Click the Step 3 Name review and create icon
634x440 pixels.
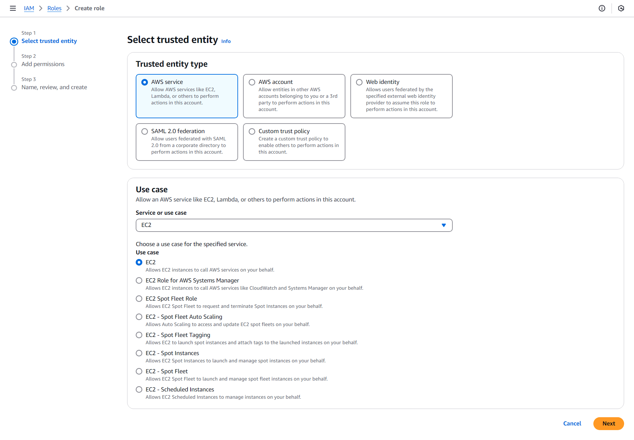(x=14, y=87)
